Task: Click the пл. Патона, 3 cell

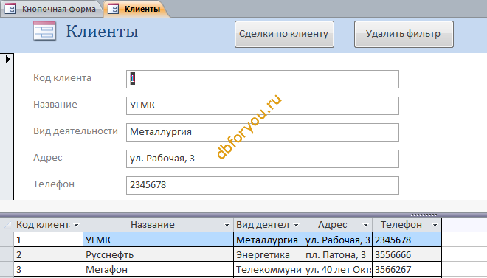Action: pos(338,254)
